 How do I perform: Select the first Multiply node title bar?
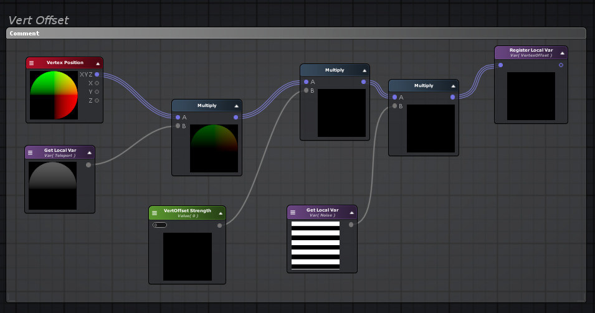coord(207,106)
